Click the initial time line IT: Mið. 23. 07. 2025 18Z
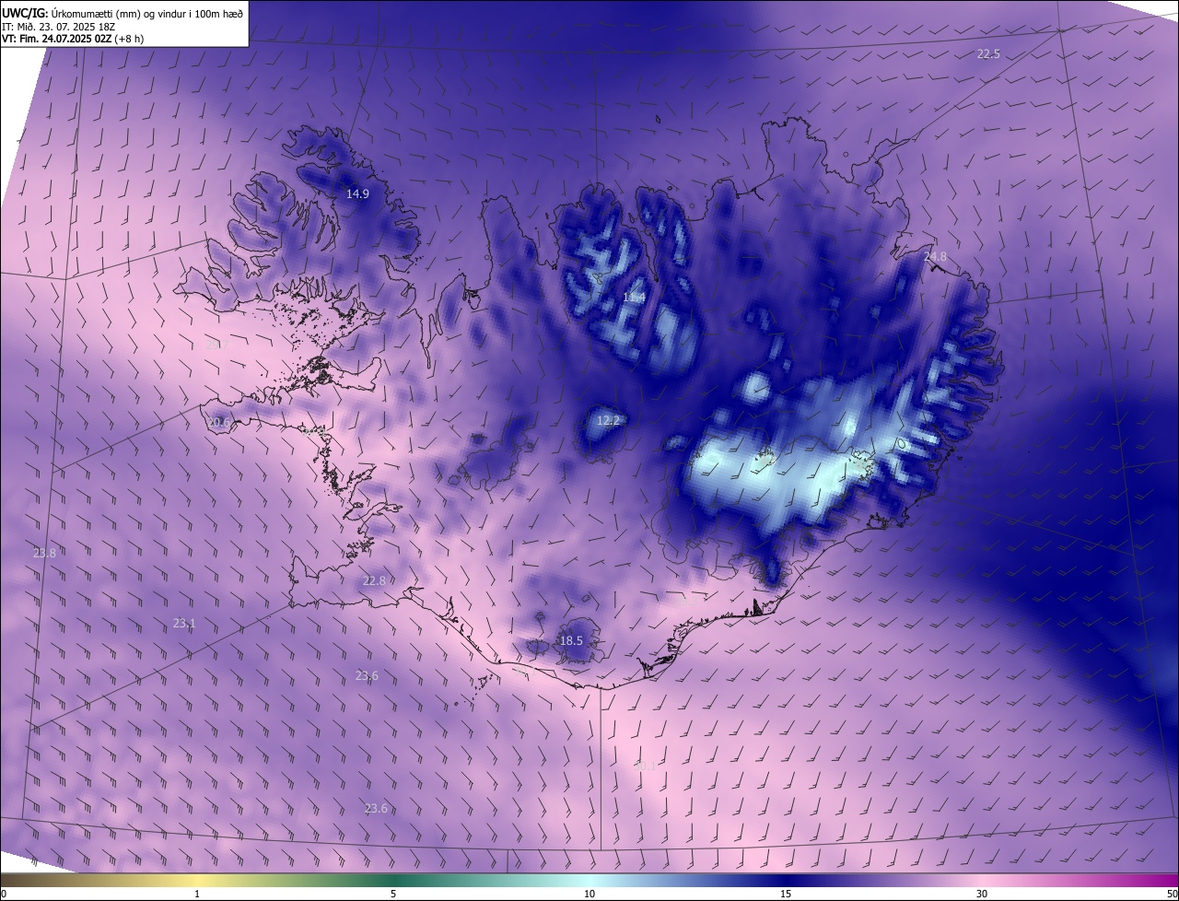Screen dimensions: 1179x901 click(x=59, y=26)
